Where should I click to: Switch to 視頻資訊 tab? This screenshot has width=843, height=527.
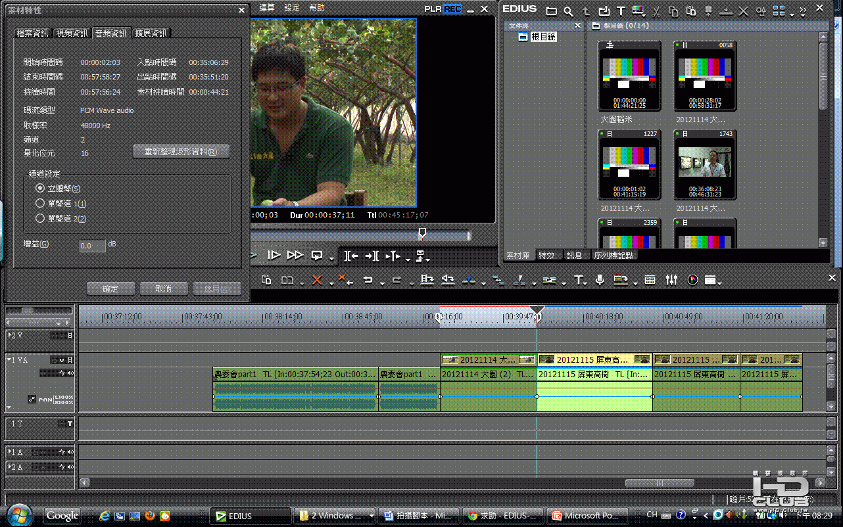point(72,33)
